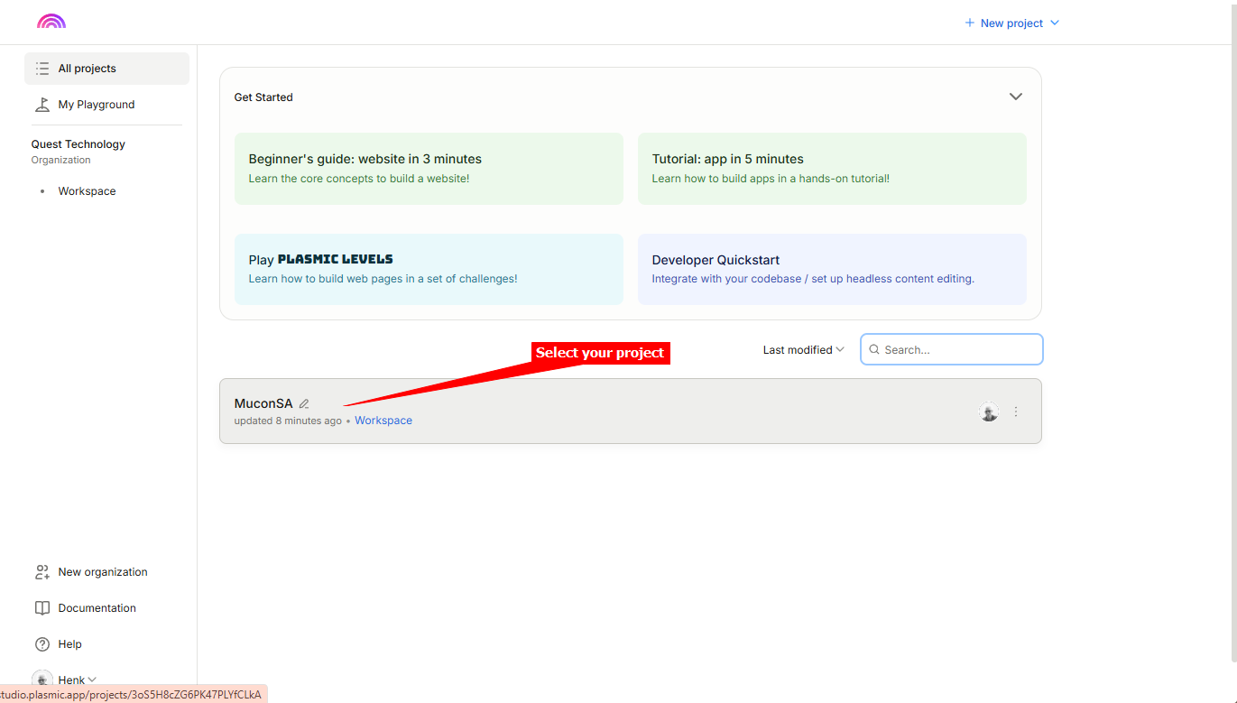The height and width of the screenshot is (703, 1237).
Task: Click the My Playground flag icon
Action: tap(42, 105)
